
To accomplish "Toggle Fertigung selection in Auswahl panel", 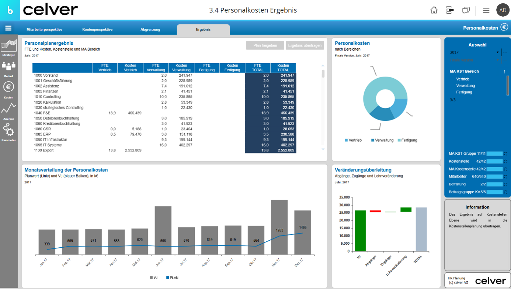I will coord(464,92).
